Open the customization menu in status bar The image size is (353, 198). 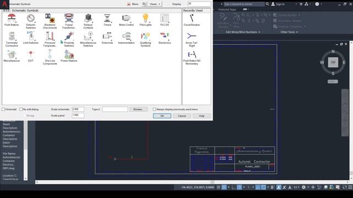350,187
